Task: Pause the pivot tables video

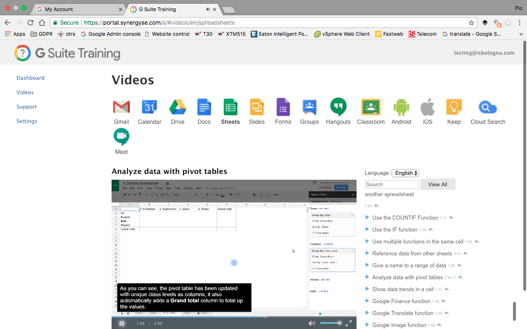Action: [122, 323]
